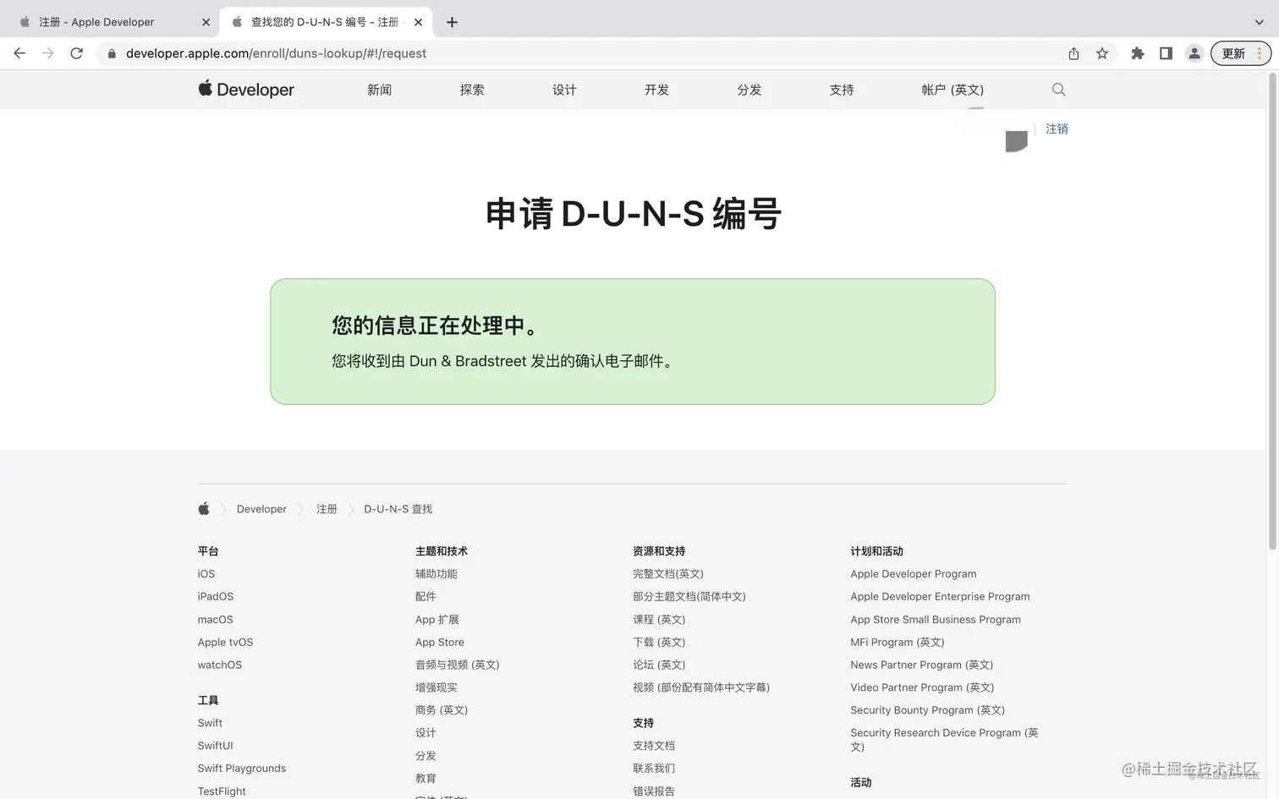This screenshot has height=799, width=1279.
Task: Open the 增强现实 footer link
Action: pyautogui.click(x=436, y=688)
